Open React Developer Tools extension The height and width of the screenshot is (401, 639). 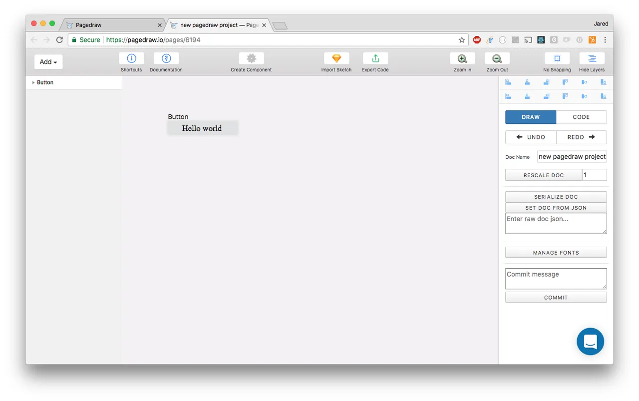coord(541,40)
